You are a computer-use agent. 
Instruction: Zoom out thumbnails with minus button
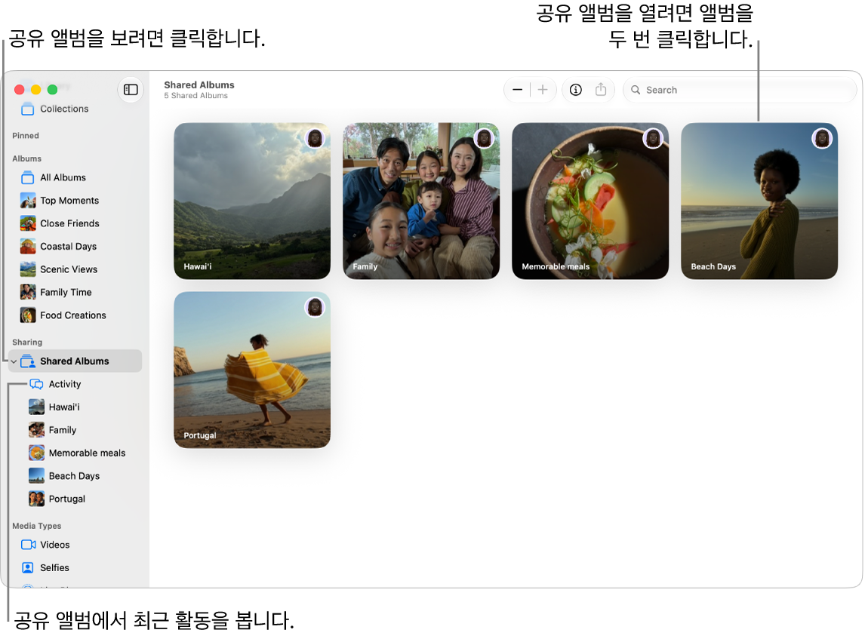(x=518, y=89)
